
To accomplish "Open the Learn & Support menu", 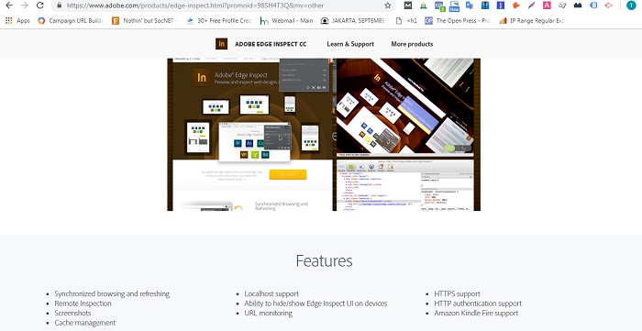I will [x=350, y=44].
